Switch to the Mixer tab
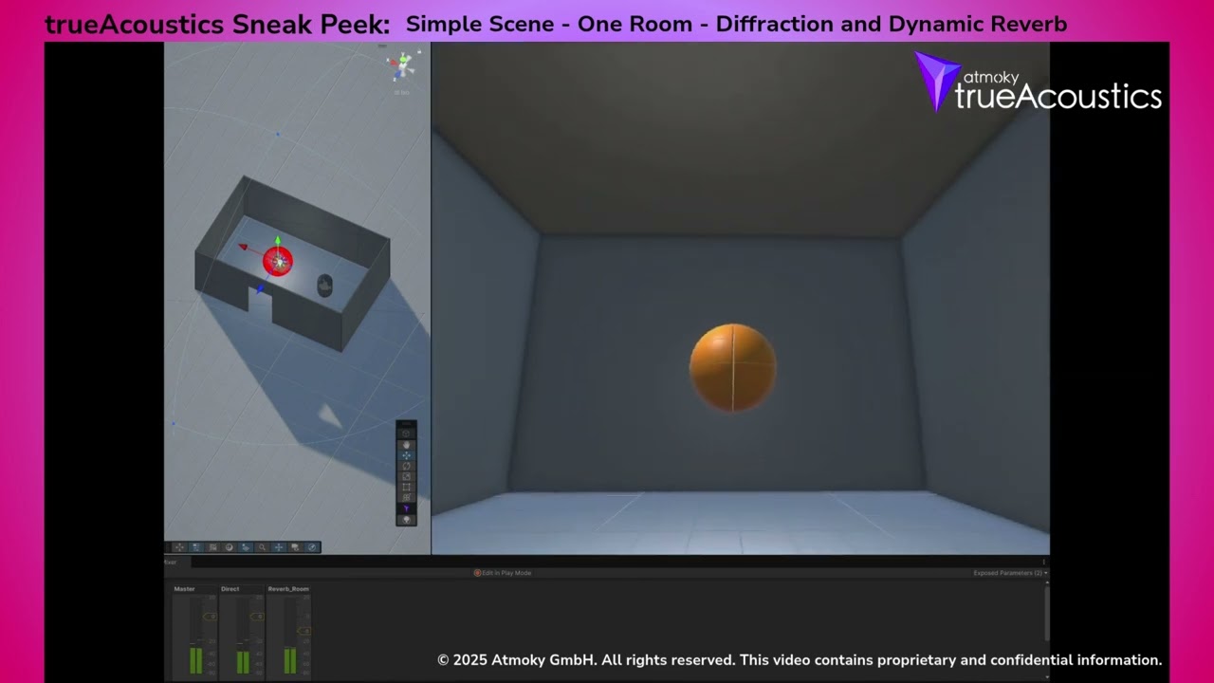This screenshot has height=683, width=1214. tap(177, 563)
